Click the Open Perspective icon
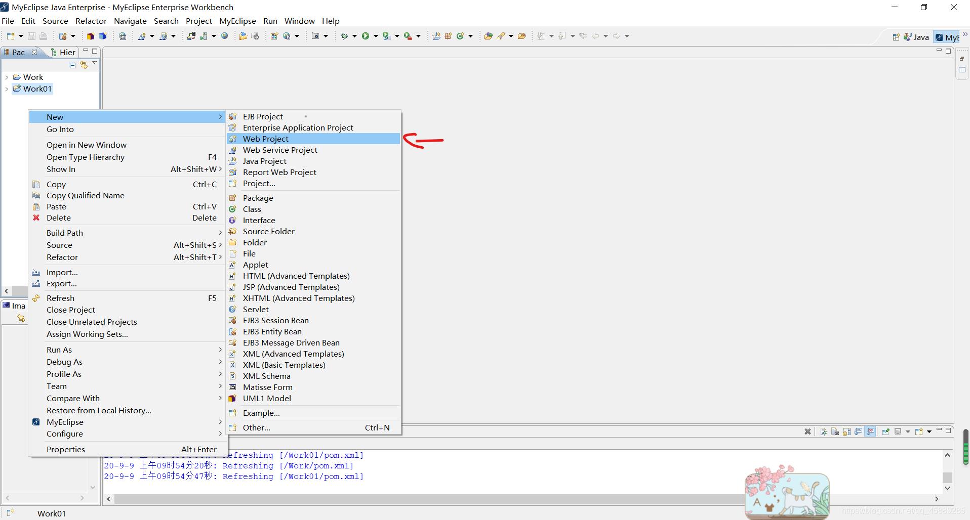The height and width of the screenshot is (520, 970). (x=896, y=37)
